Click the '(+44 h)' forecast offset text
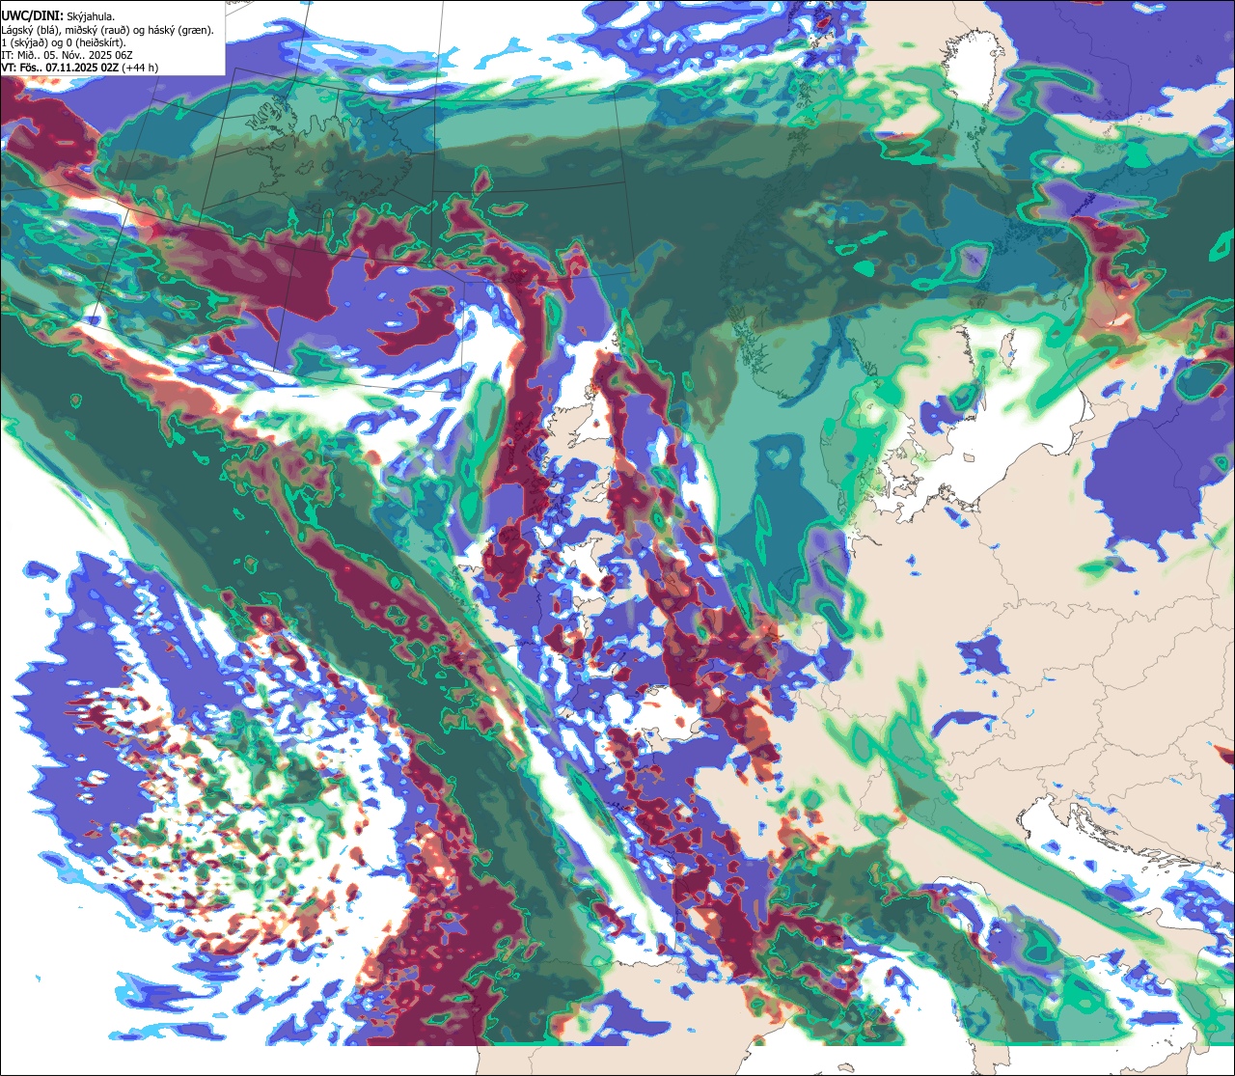Image resolution: width=1235 pixels, height=1076 pixels. (140, 69)
